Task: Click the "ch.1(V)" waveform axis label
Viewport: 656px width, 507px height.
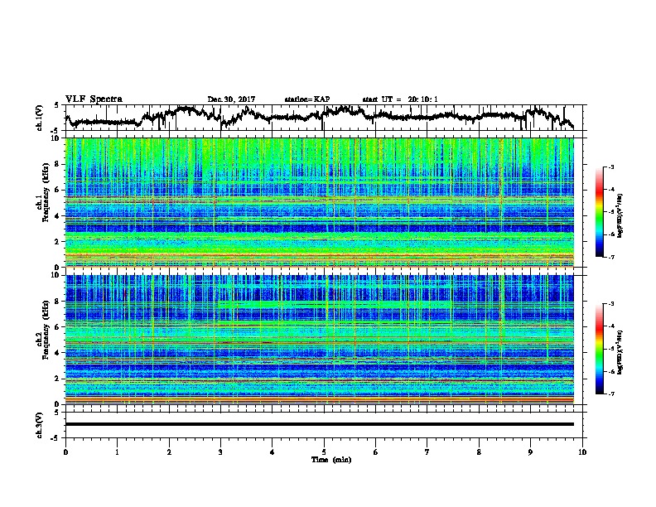Action: coord(40,118)
